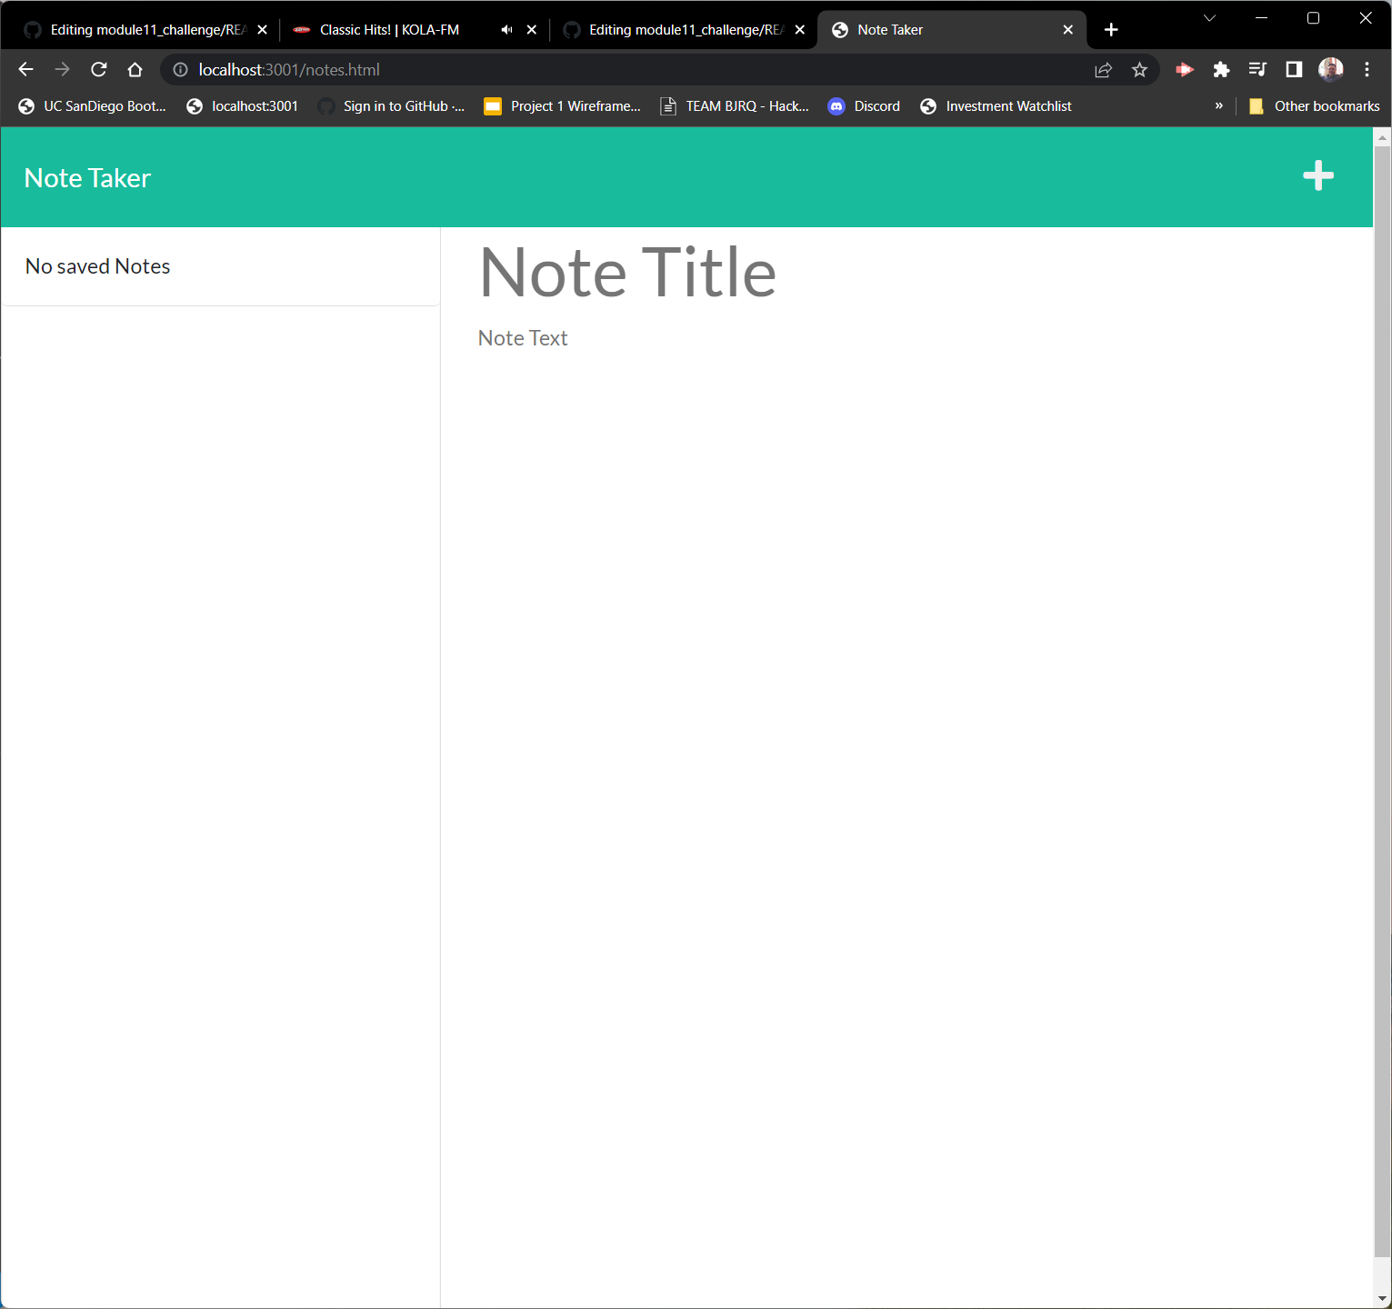Click the plus icon to create new note
Viewport: 1392px width, 1309px height.
(1317, 176)
